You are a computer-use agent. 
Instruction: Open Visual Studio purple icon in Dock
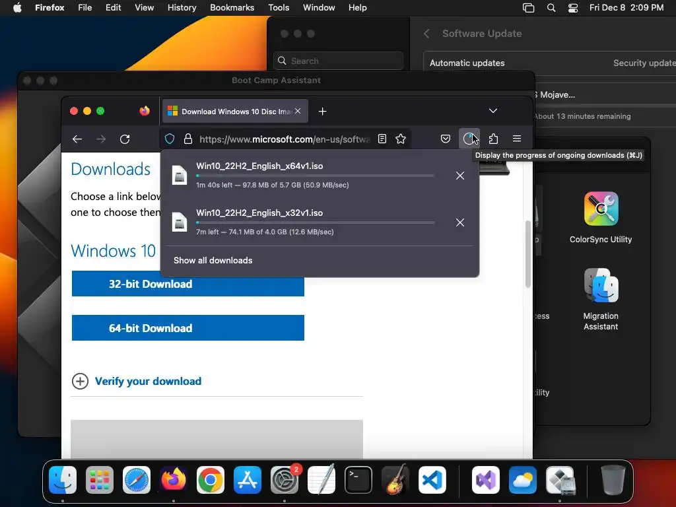click(486, 480)
